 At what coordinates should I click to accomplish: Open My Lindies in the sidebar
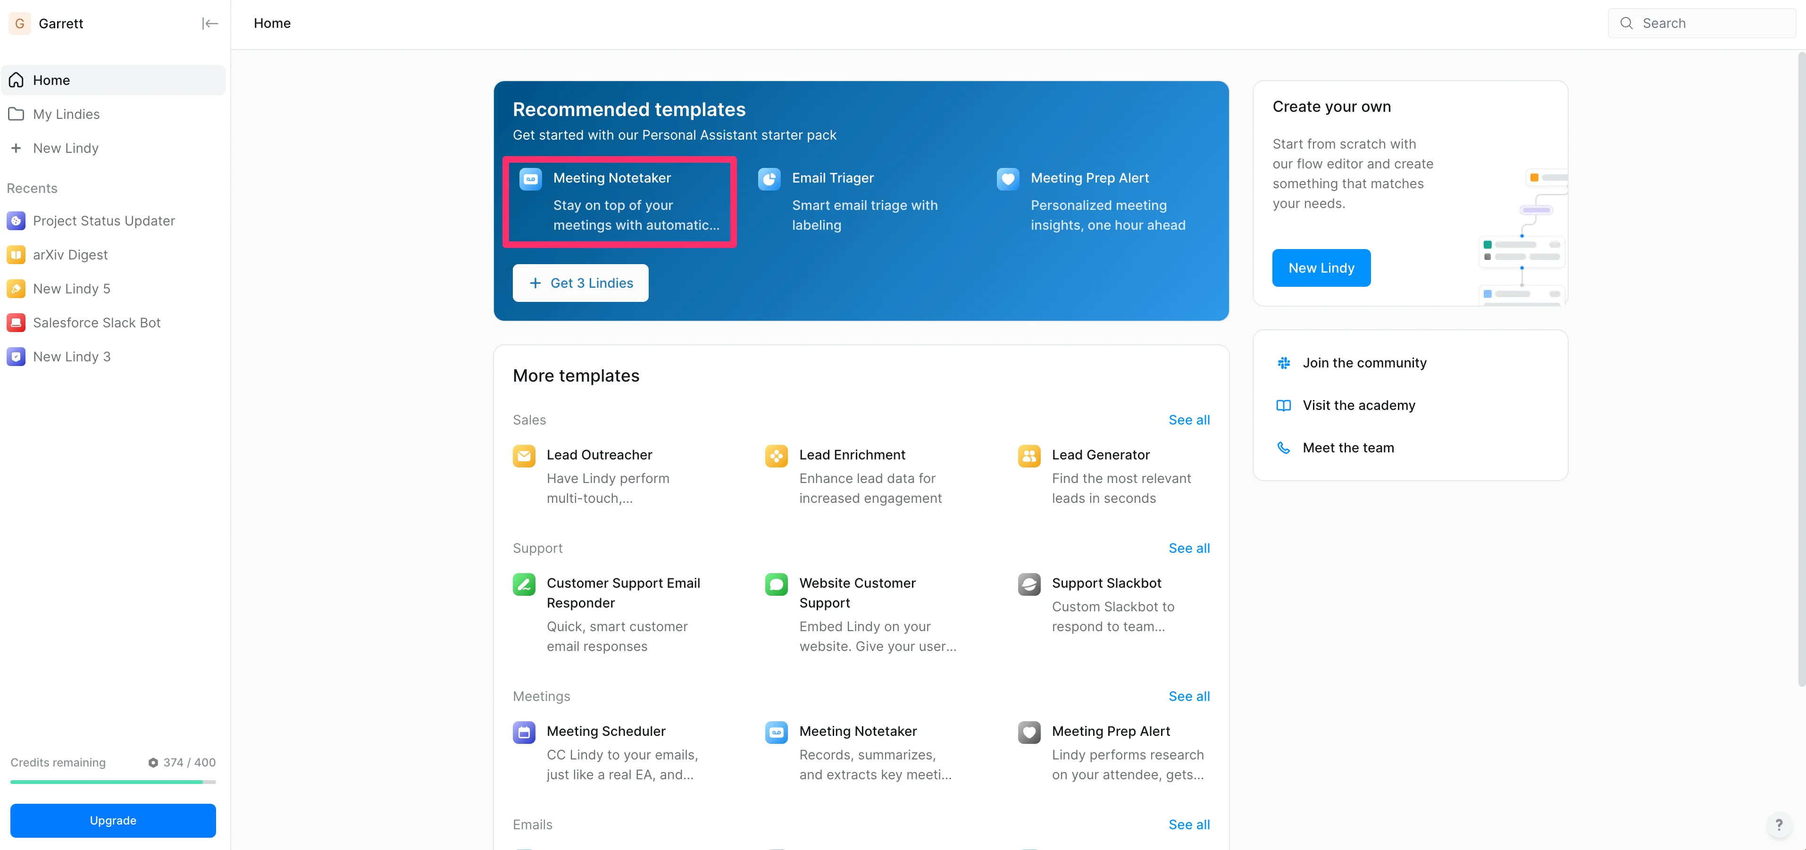66,114
